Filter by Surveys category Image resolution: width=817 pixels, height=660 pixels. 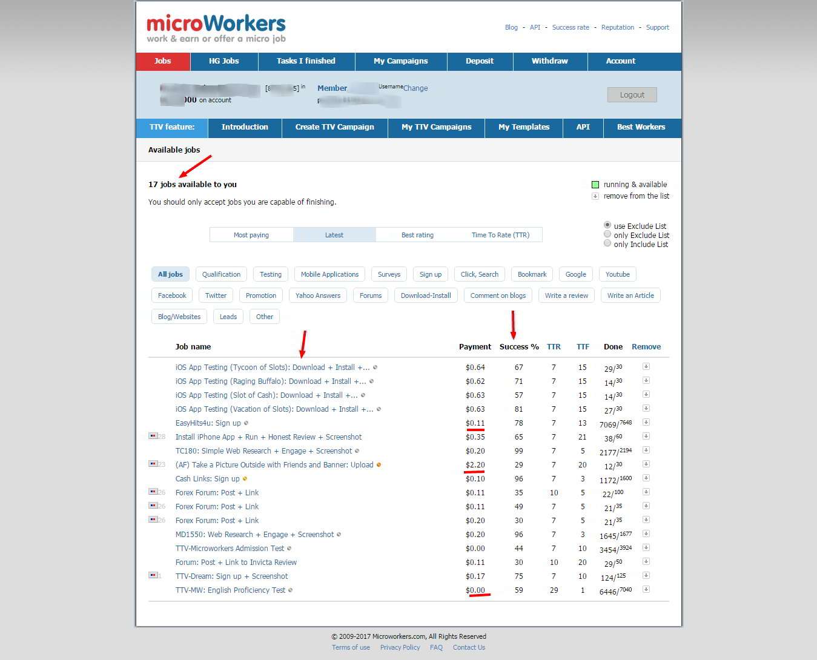pyautogui.click(x=389, y=274)
